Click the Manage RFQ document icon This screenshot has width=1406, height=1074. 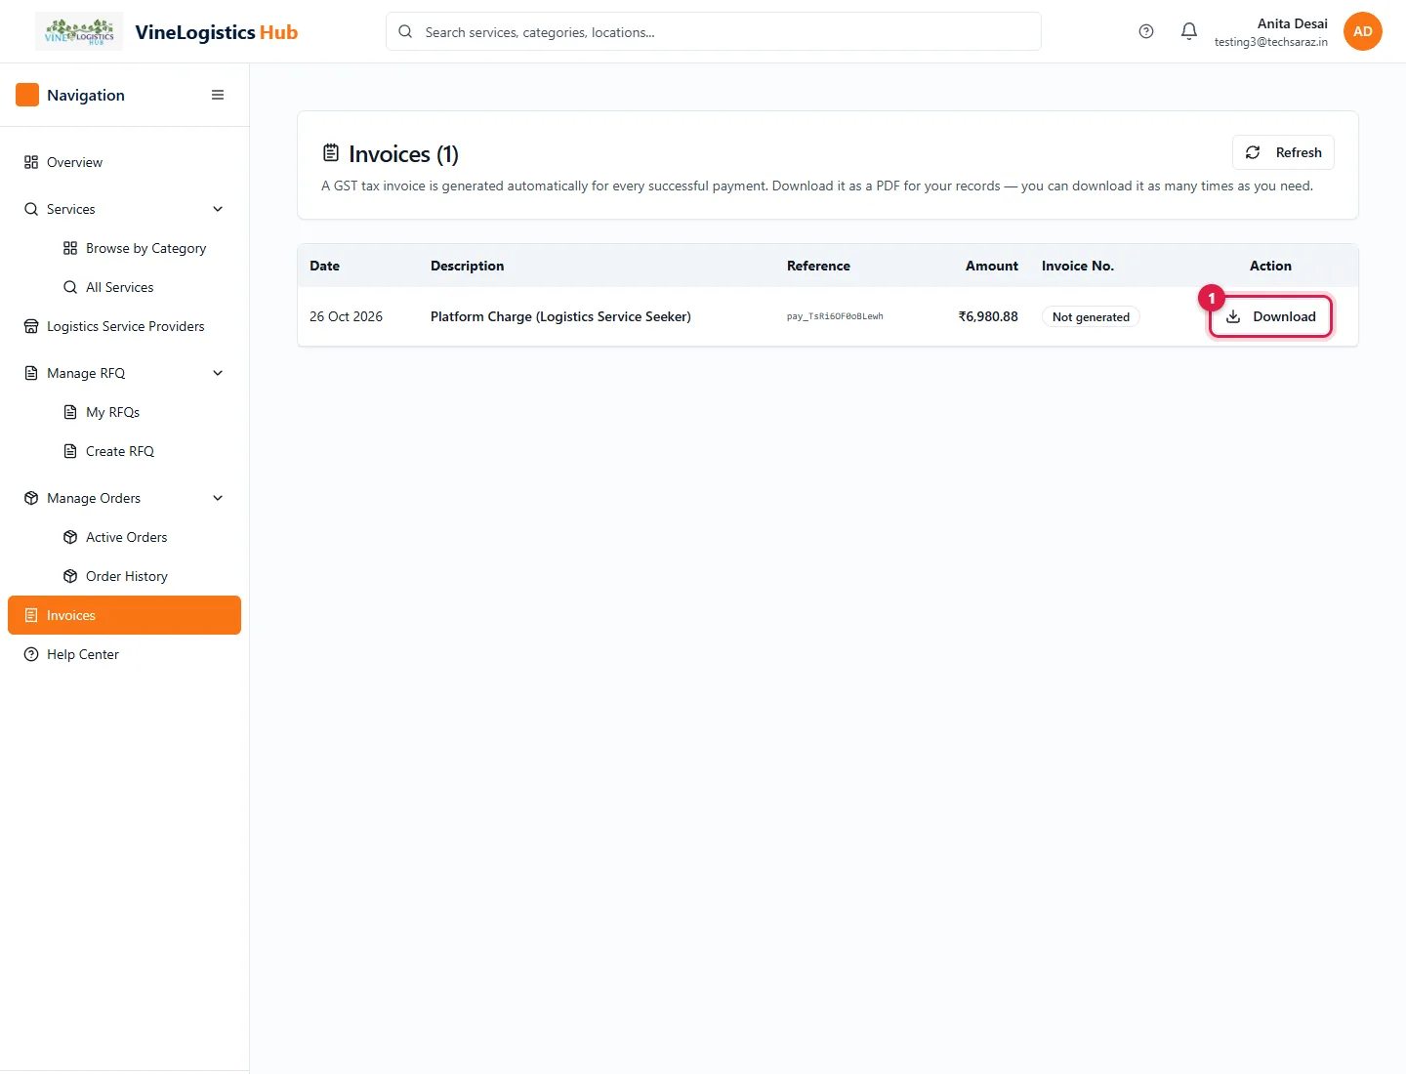31,373
